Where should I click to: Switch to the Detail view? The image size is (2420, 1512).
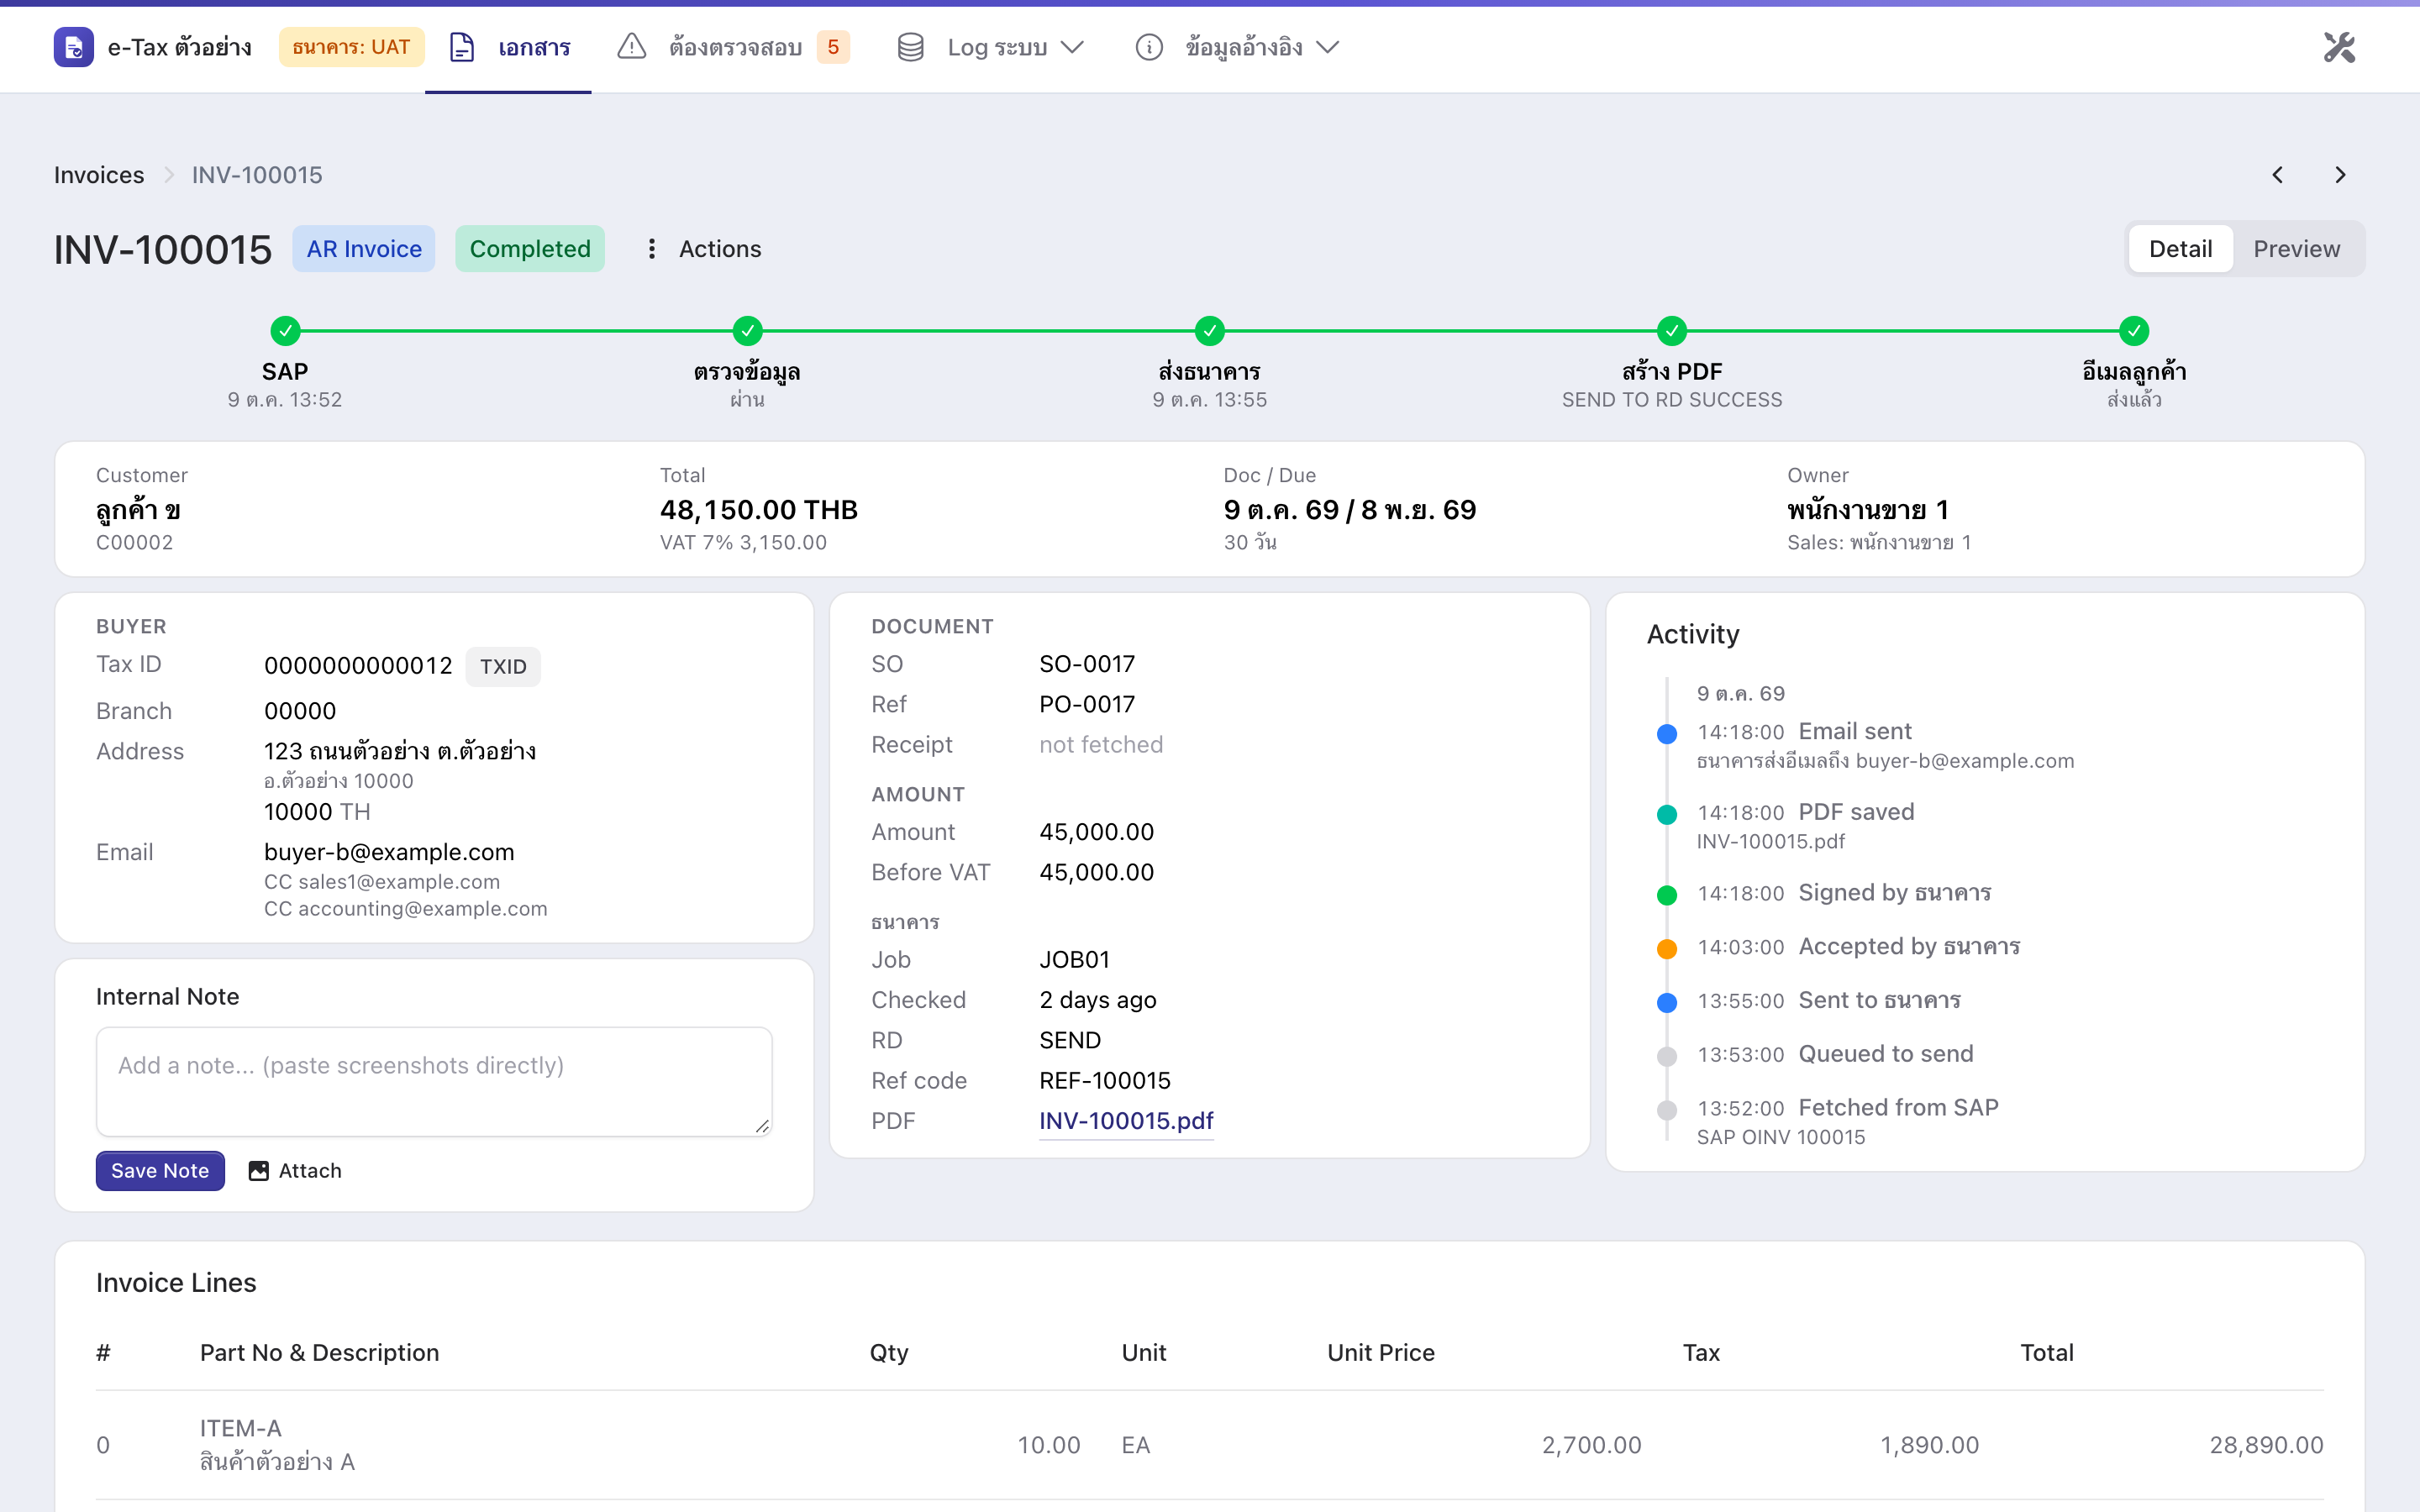(x=2180, y=249)
